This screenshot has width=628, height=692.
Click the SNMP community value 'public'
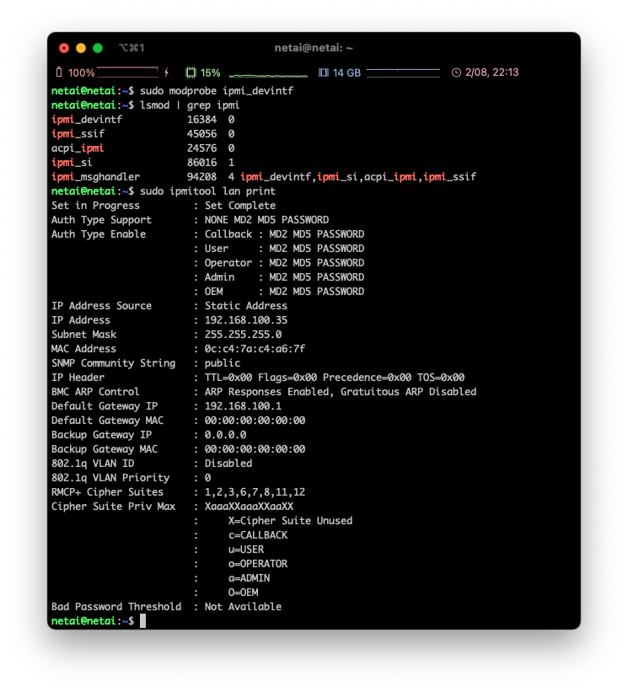[x=223, y=363]
